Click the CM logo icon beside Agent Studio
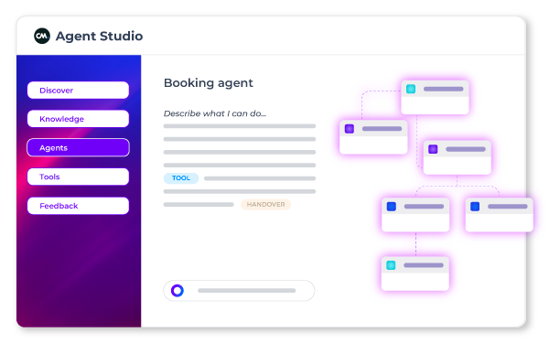Screen dimensions: 549x343 pyautogui.click(x=42, y=36)
